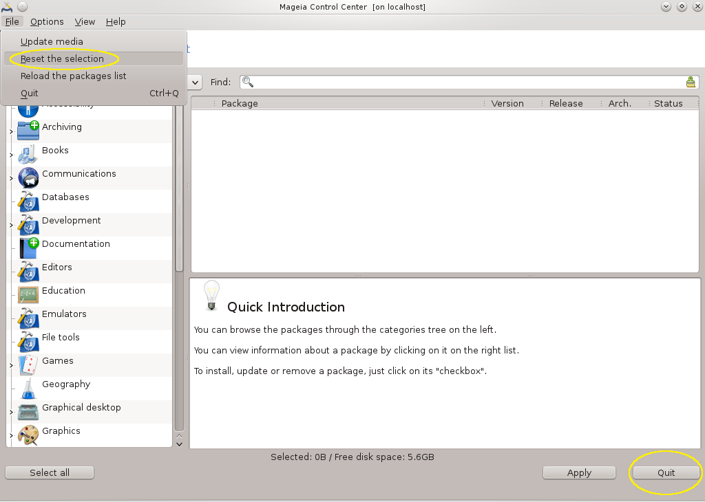Screen dimensions: 705x502
Task: Click the magnifying glass search icon
Action: pos(248,82)
